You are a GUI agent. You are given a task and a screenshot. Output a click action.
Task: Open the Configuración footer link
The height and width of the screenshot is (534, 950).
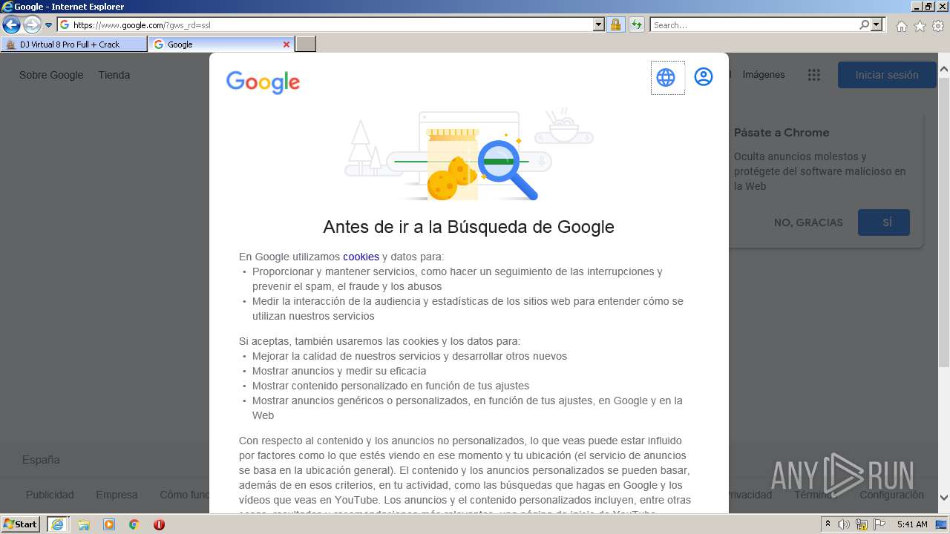coord(891,495)
